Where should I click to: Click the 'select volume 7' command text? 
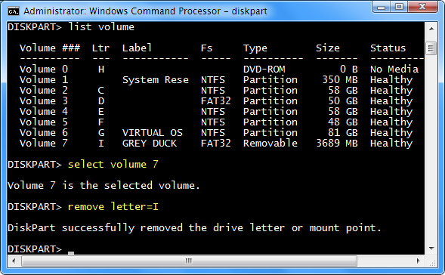pos(113,165)
